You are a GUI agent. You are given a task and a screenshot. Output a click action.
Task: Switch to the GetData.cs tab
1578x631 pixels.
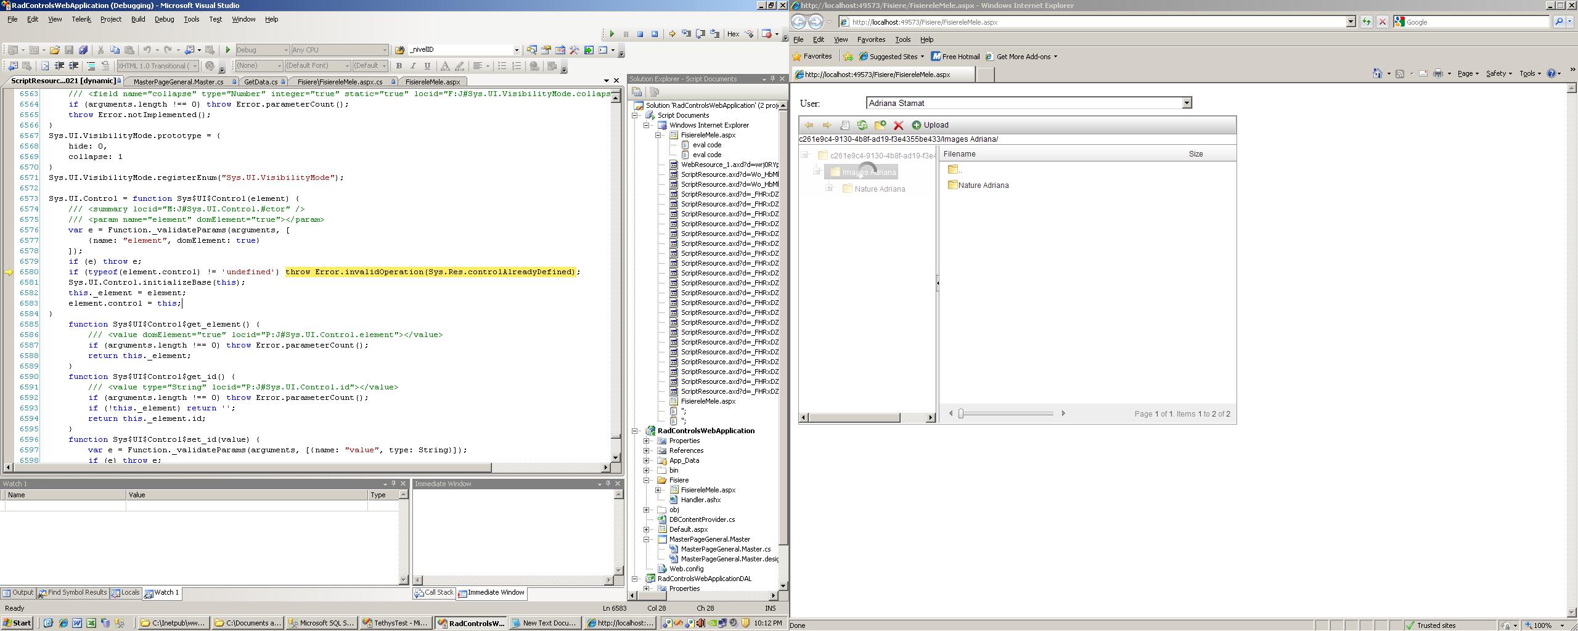(x=260, y=81)
